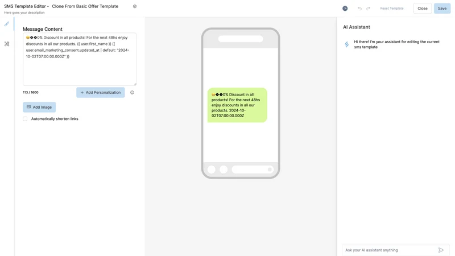Image resolution: width=455 pixels, height=256 pixels.
Task: Click the Add Image button
Action: click(39, 107)
